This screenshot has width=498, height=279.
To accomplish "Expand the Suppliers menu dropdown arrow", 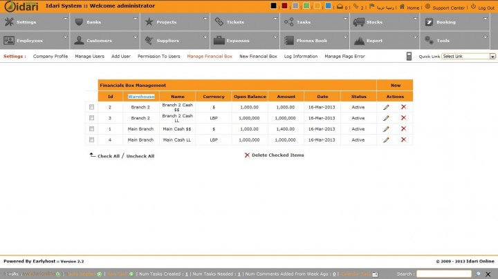I will click(205, 37).
